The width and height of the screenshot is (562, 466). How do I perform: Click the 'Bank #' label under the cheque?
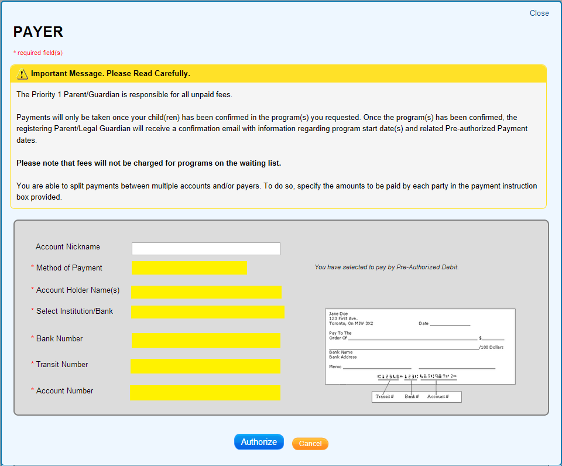(x=412, y=396)
